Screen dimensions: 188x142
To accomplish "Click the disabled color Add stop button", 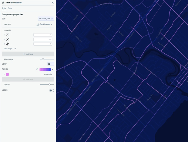I will coord(28,79).
